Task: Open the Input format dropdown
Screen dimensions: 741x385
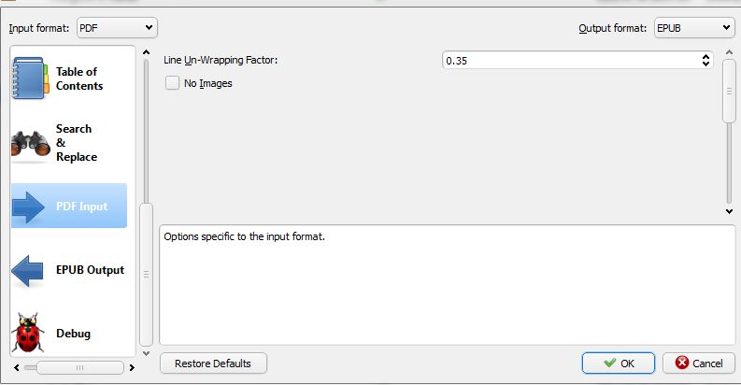Action: tap(116, 29)
